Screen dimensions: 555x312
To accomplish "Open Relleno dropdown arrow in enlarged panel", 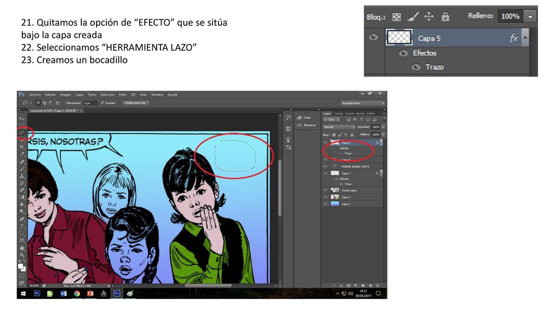I will click(530, 16).
